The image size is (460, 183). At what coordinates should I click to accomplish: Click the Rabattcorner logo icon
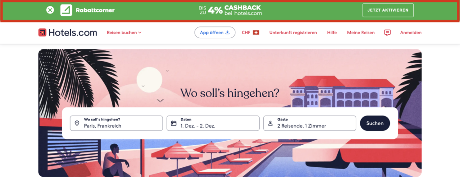tap(66, 10)
